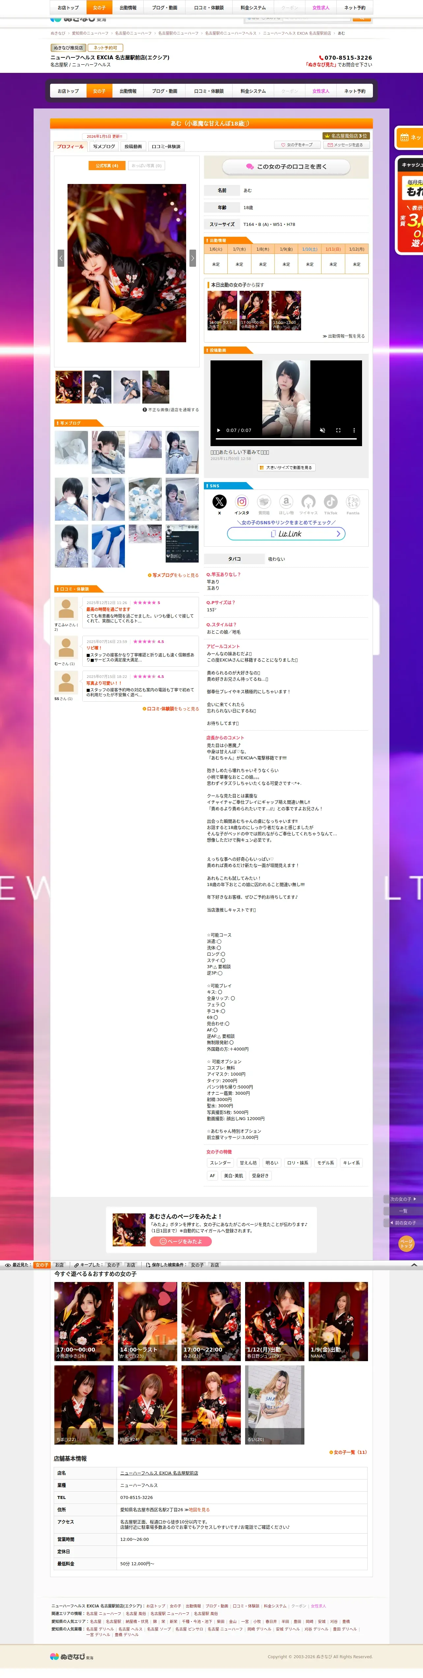
Task: Click the モデル系 feature tag
Action: click(x=325, y=1163)
